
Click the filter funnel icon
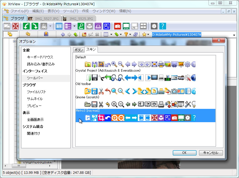pos(126,34)
